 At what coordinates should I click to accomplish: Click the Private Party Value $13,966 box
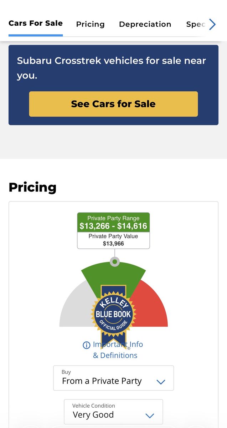coord(113,240)
